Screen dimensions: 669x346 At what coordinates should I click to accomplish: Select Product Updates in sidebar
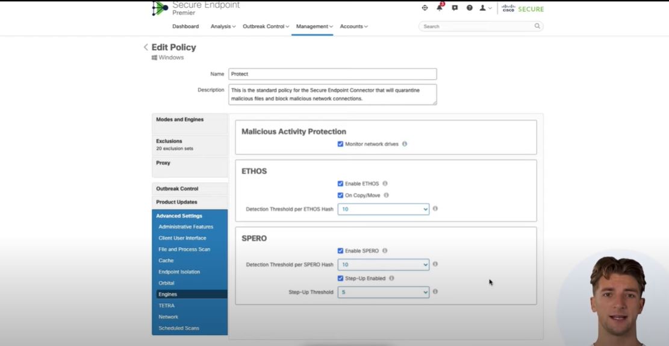[x=190, y=202]
